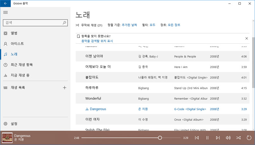
Task: Skip to previous track
Action: click(197, 138)
